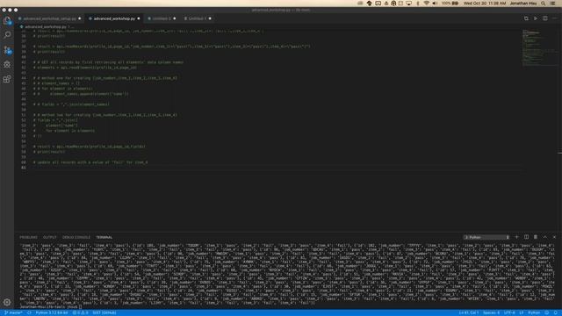Open errors and warnings count

coord(80,312)
